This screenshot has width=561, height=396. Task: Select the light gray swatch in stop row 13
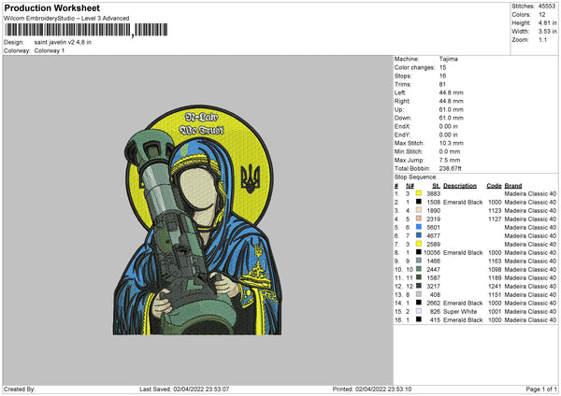pyautogui.click(x=419, y=294)
